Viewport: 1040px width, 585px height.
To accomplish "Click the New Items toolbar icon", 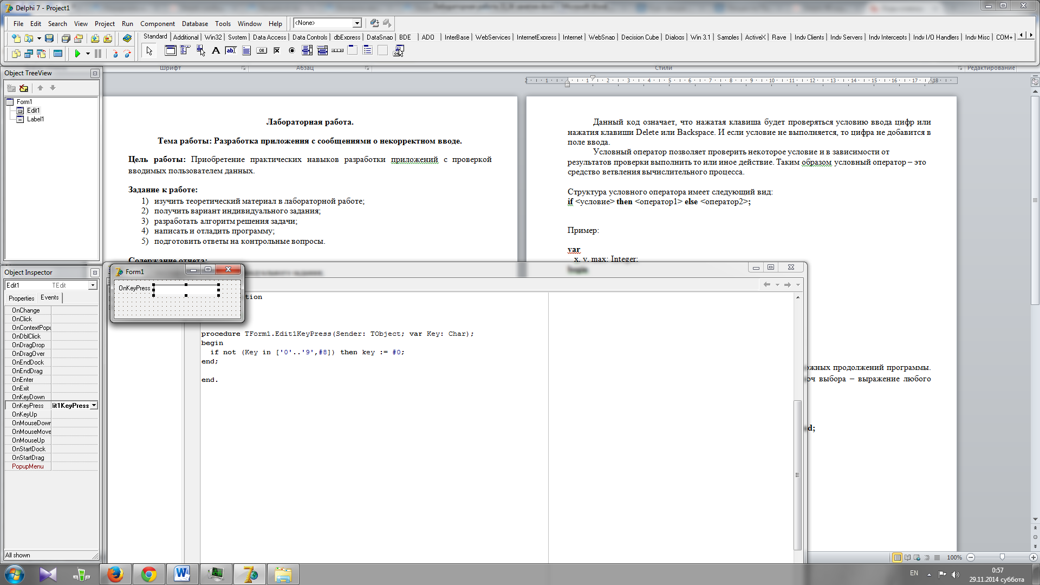I will (16, 38).
